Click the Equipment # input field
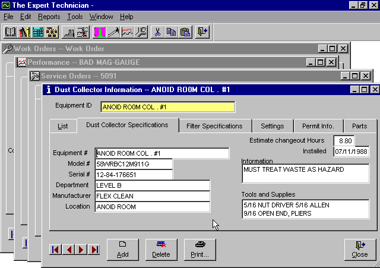380x268 pixels. [x=162, y=153]
